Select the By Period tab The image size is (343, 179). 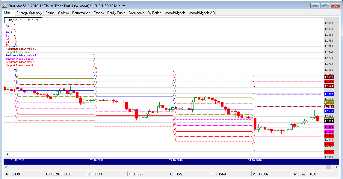[154, 13]
